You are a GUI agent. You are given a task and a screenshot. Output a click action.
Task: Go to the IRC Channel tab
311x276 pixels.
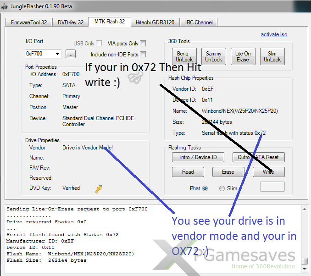pos(198,22)
